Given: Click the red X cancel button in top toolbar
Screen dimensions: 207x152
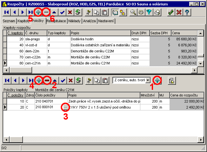Looking at the screenshot, I should point(179,12).
